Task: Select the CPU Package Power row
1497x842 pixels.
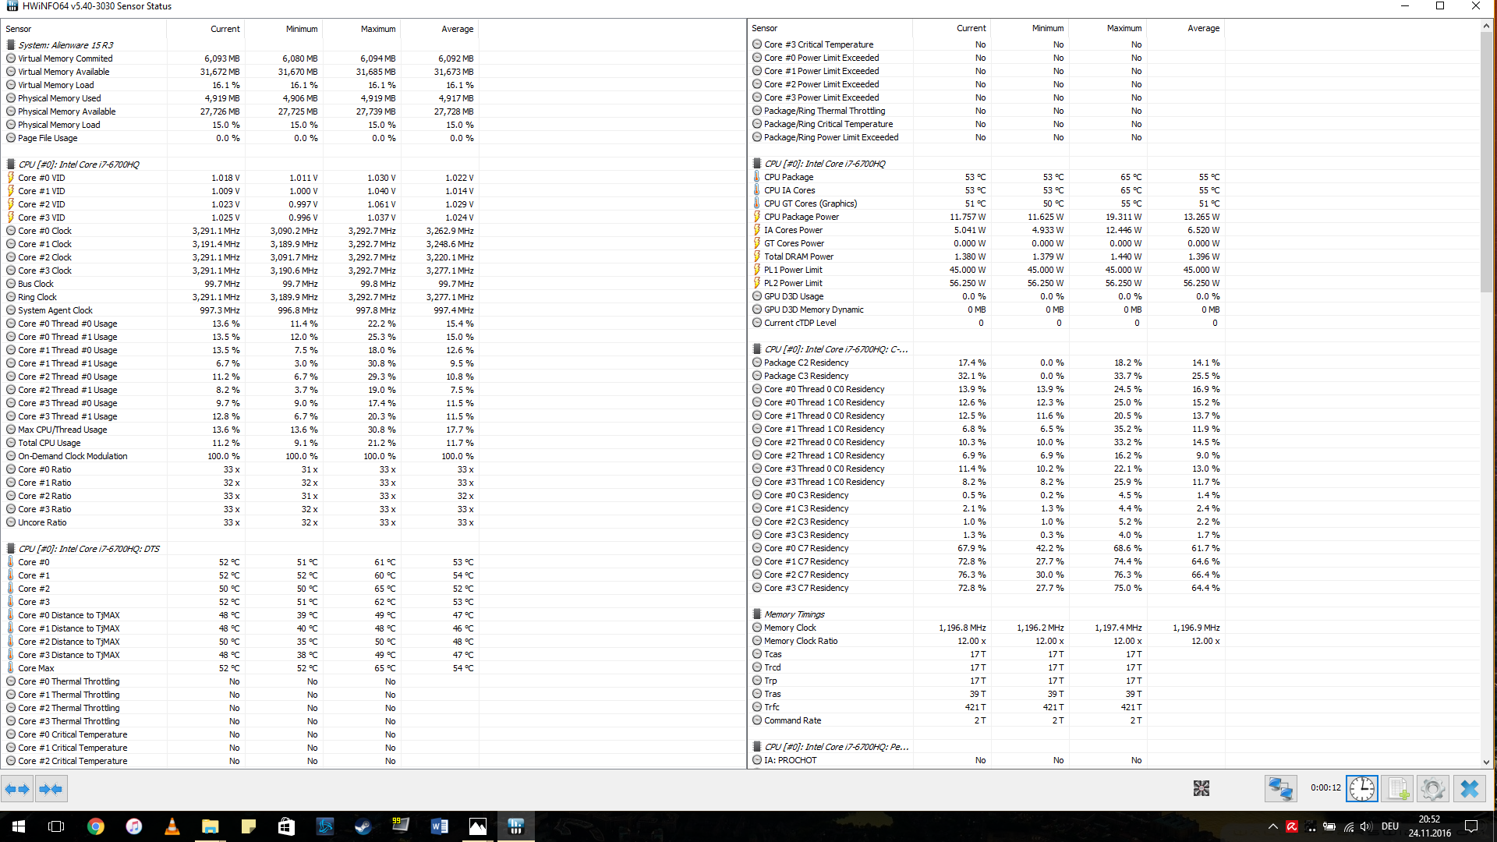Action: [802, 217]
